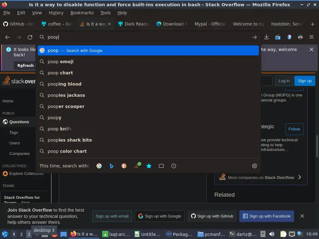Open the Dark Reader extension icon
The image size is (319, 239).
pos(300,37)
